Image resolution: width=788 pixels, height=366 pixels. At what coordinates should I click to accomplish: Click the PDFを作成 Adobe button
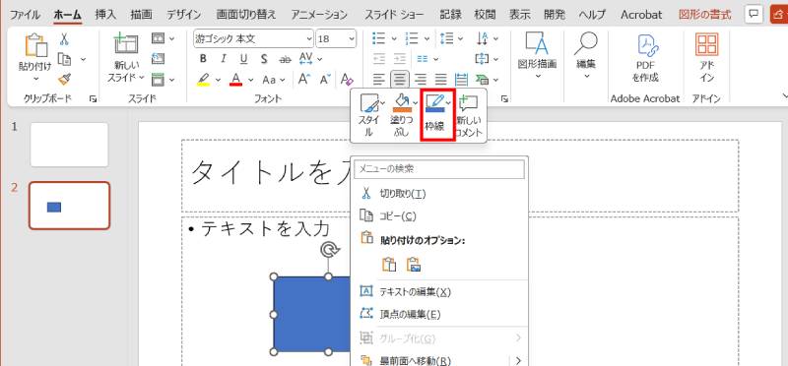pos(646,58)
